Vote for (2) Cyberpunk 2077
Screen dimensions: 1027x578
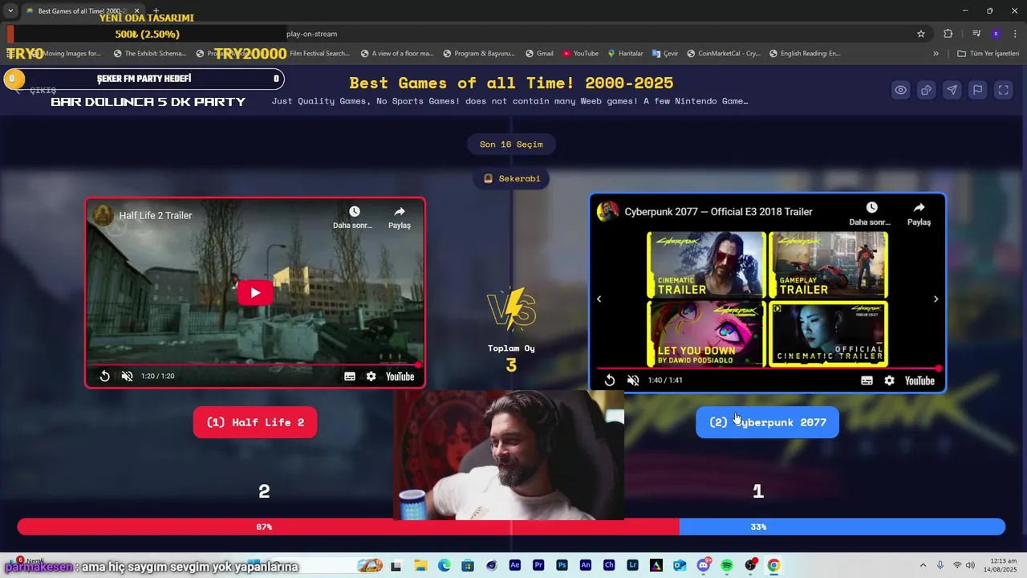click(x=767, y=422)
